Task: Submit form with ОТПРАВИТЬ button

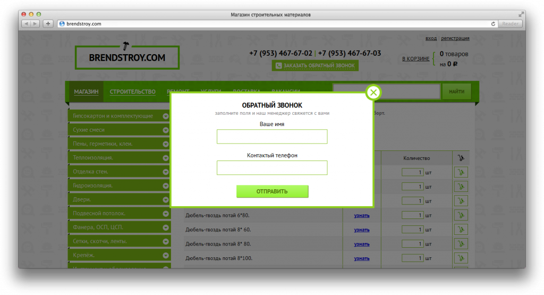Action: click(x=273, y=191)
